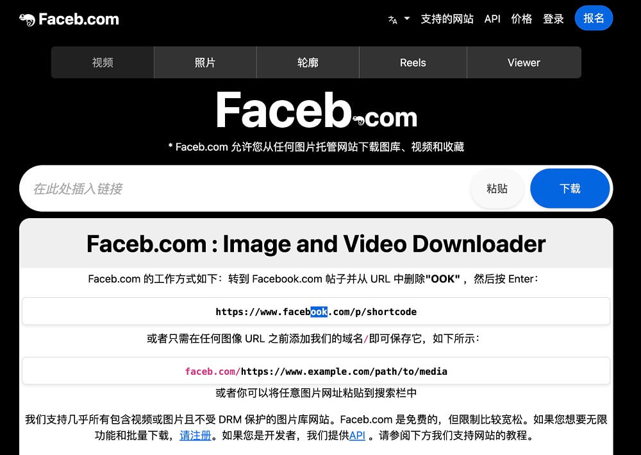
Task: Open the 请注册 registration link
Action: (196, 435)
